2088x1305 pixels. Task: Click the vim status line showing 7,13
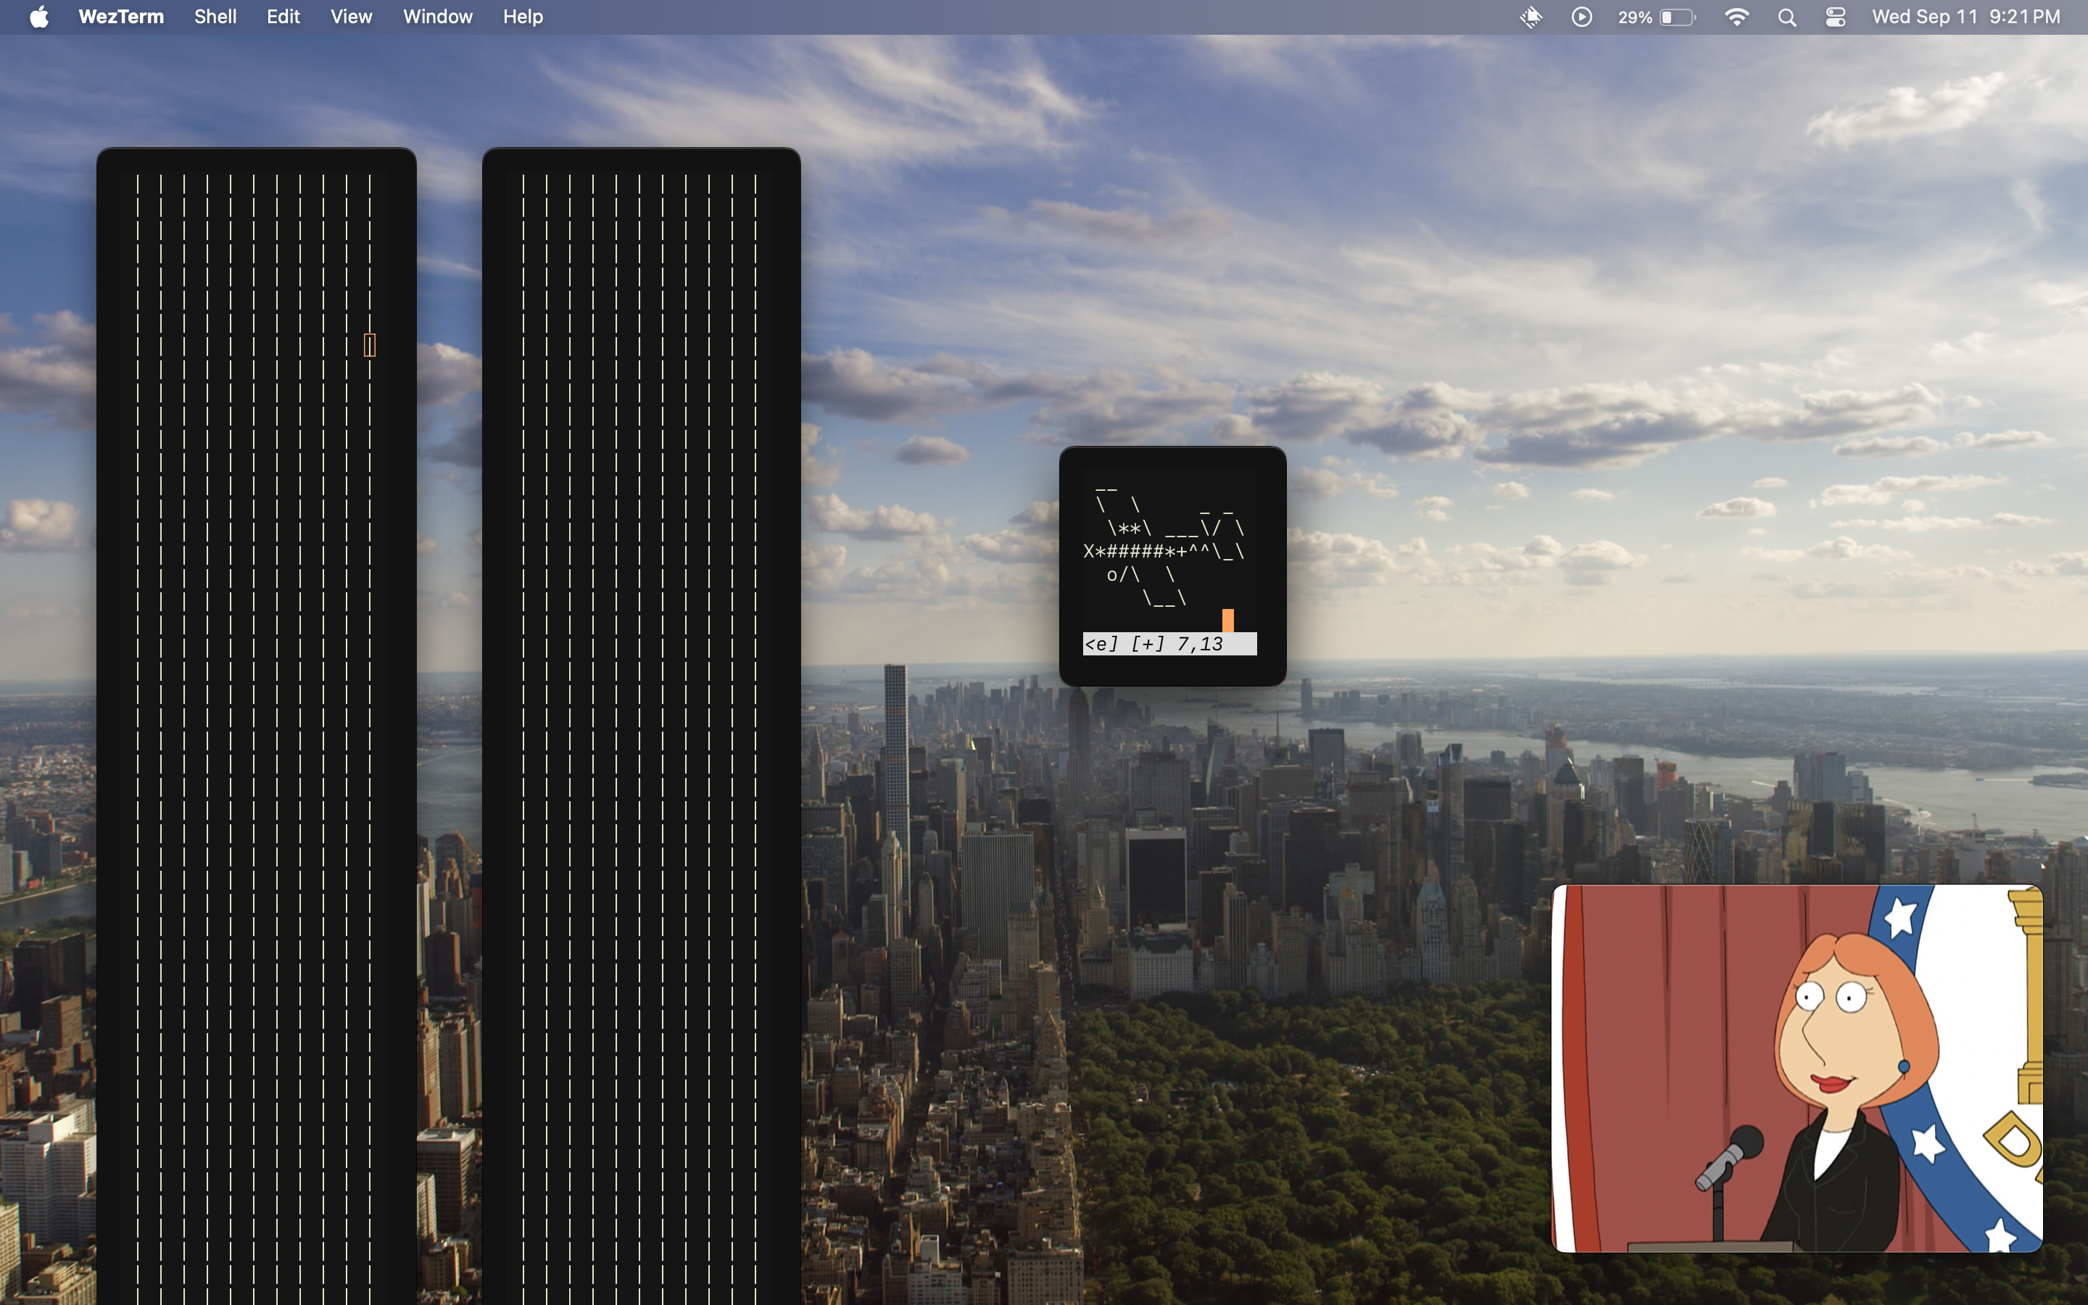coord(1169,644)
